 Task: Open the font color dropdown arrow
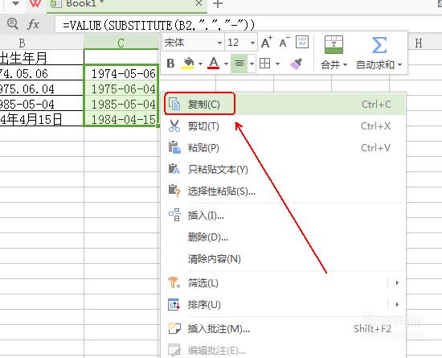tap(226, 64)
